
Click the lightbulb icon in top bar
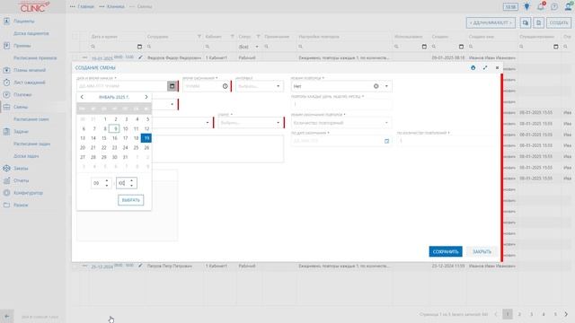coord(527,6)
